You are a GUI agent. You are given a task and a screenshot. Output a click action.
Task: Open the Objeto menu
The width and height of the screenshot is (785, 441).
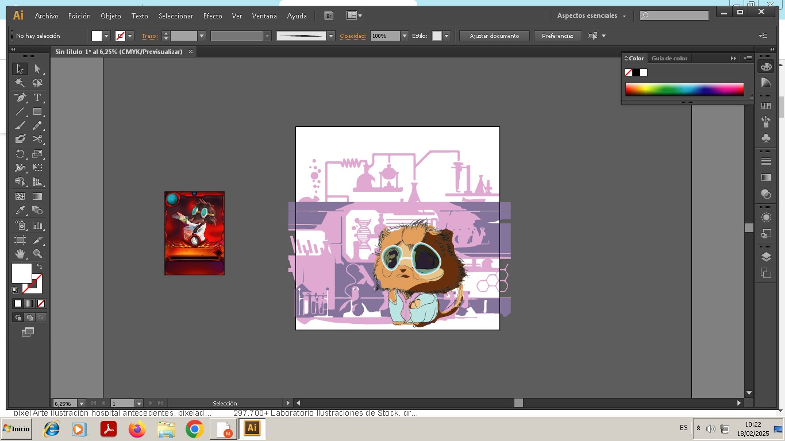[111, 16]
